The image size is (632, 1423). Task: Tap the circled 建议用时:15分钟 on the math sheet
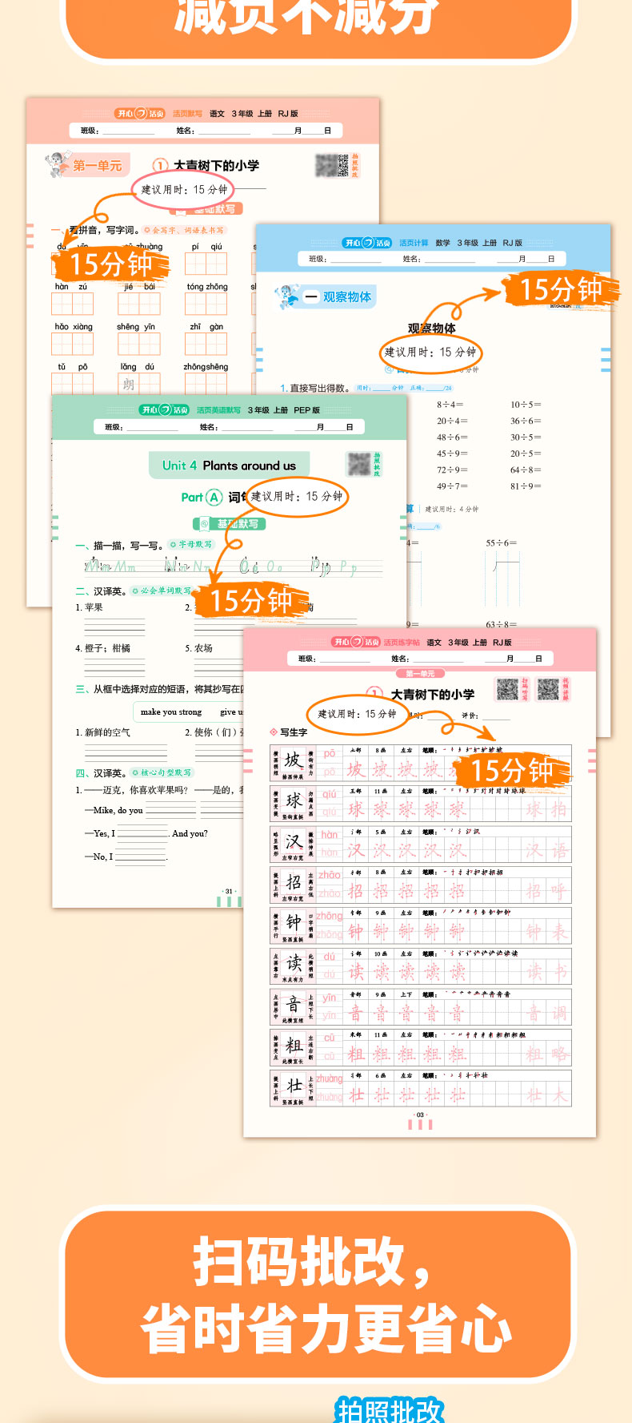pos(430,352)
